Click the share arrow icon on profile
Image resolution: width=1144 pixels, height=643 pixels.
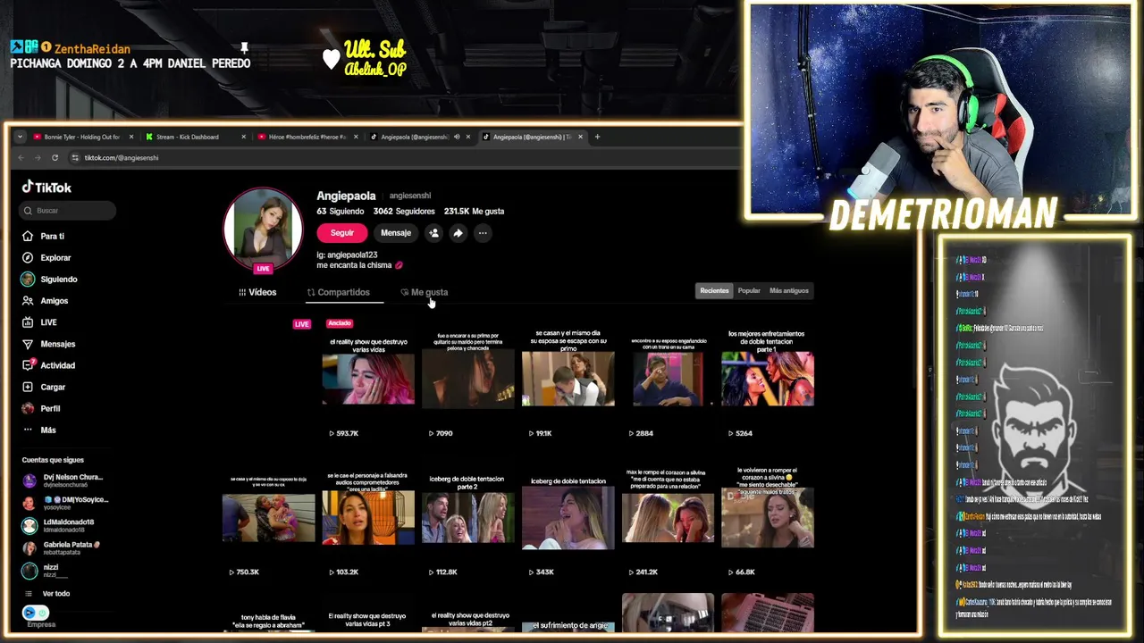coord(458,233)
